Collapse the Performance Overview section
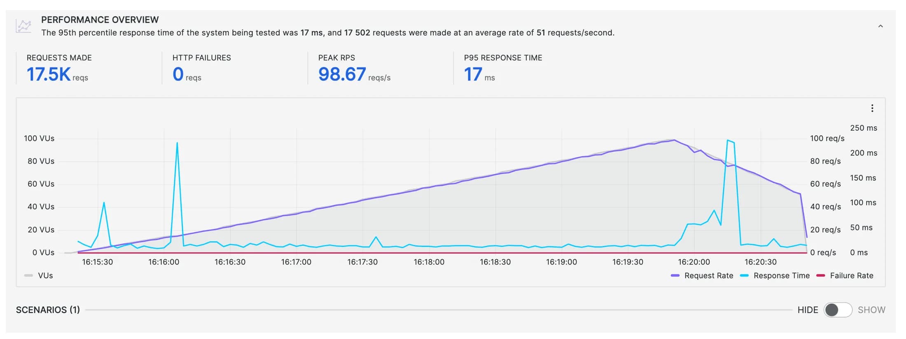The image size is (906, 339). tap(880, 26)
